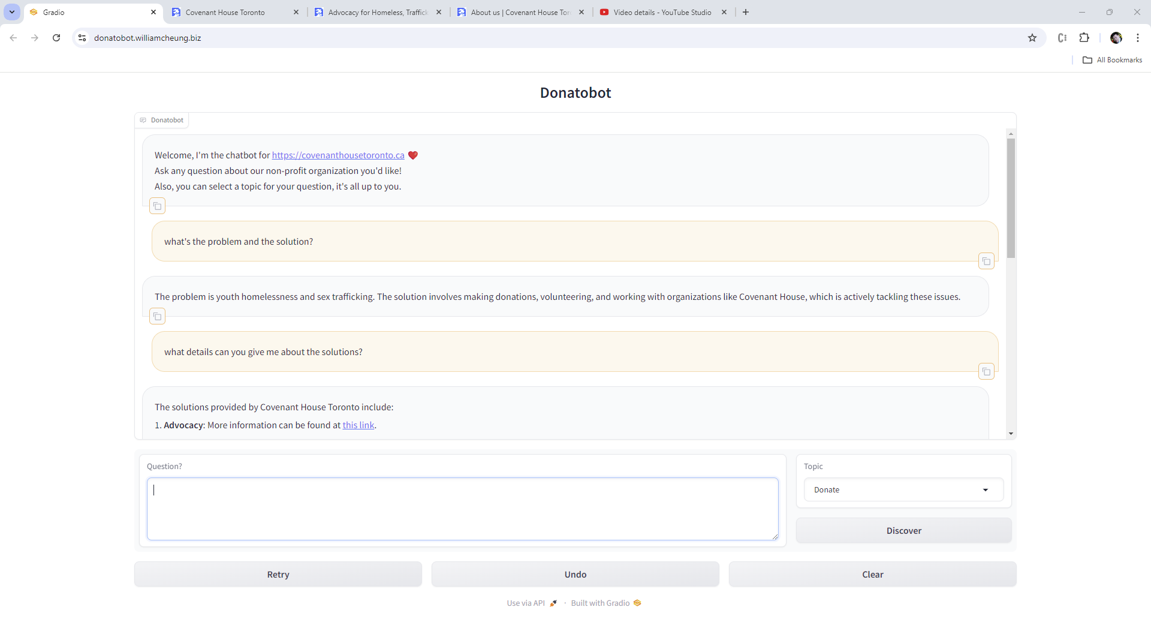Click the address bar URL

(x=147, y=38)
